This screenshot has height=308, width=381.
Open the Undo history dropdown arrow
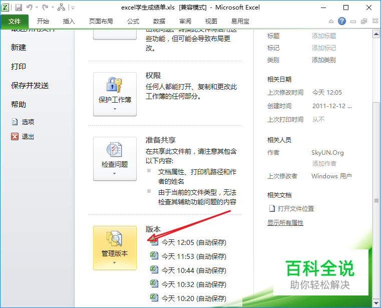(37, 8)
